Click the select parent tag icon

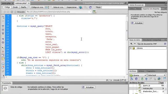click(3, 39)
